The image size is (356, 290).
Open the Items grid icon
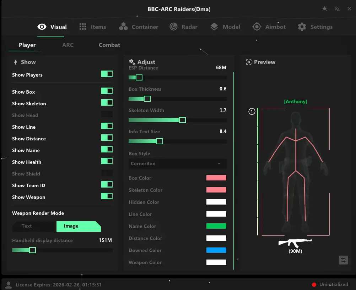click(82, 27)
